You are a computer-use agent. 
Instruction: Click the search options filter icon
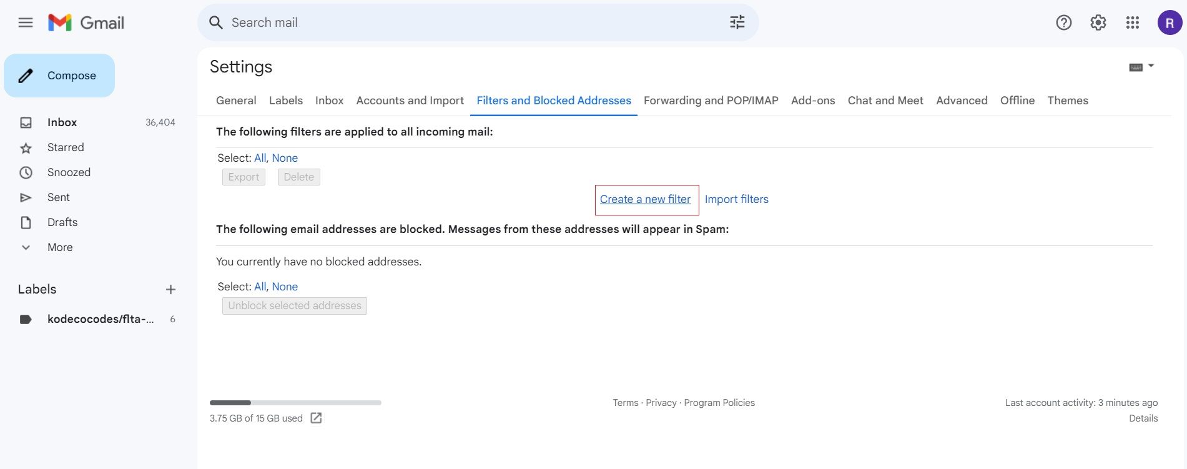click(737, 22)
